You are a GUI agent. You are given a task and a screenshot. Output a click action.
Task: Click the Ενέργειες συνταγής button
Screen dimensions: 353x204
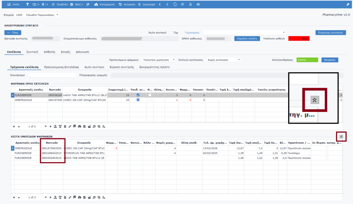(330, 33)
